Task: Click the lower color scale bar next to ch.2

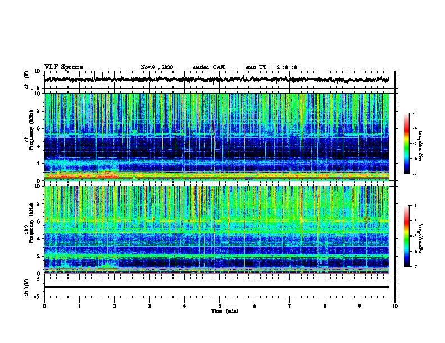Action: pyautogui.click(x=407, y=236)
